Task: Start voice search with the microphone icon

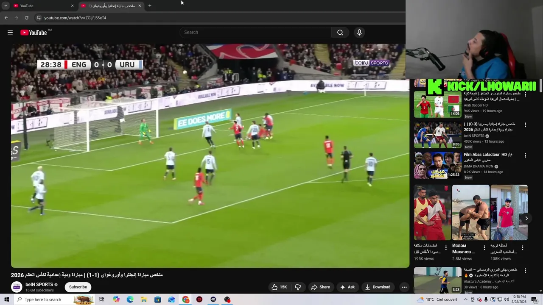Action: [359, 32]
